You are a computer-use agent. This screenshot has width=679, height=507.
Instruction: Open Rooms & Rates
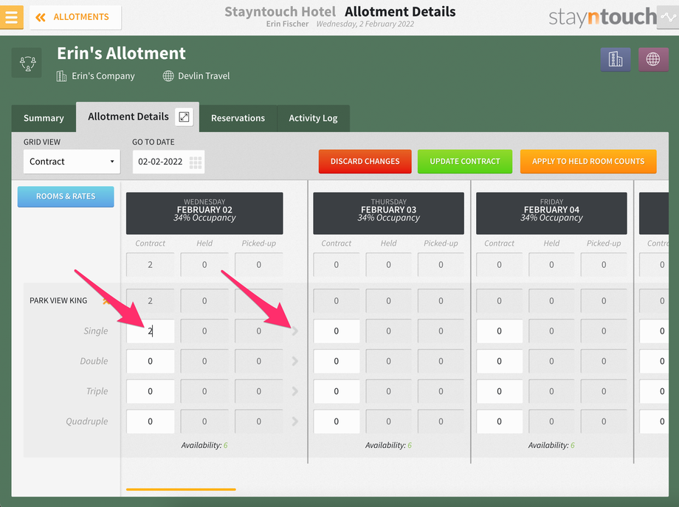(x=66, y=196)
